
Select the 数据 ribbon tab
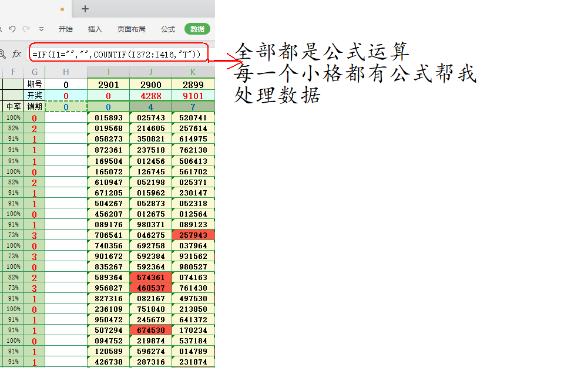point(197,29)
